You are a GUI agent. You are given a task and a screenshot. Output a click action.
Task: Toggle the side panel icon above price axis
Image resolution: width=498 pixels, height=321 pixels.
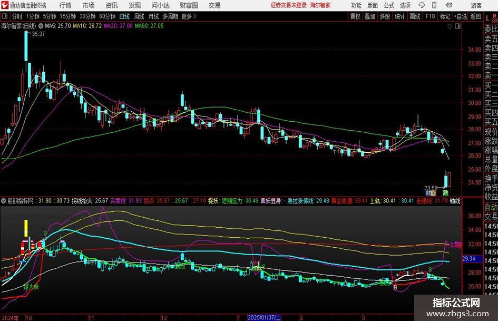tap(457, 26)
